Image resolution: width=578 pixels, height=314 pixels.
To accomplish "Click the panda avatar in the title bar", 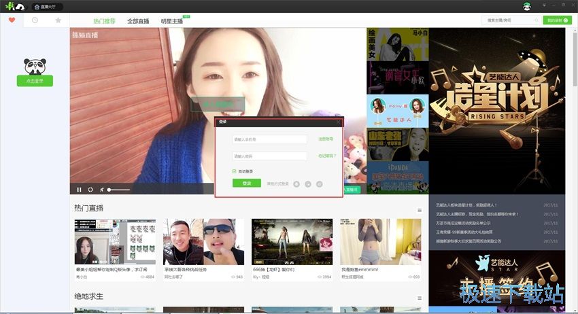I will pyautogui.click(x=527, y=6).
